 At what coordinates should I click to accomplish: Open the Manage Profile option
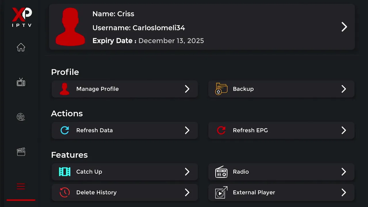[x=97, y=89]
